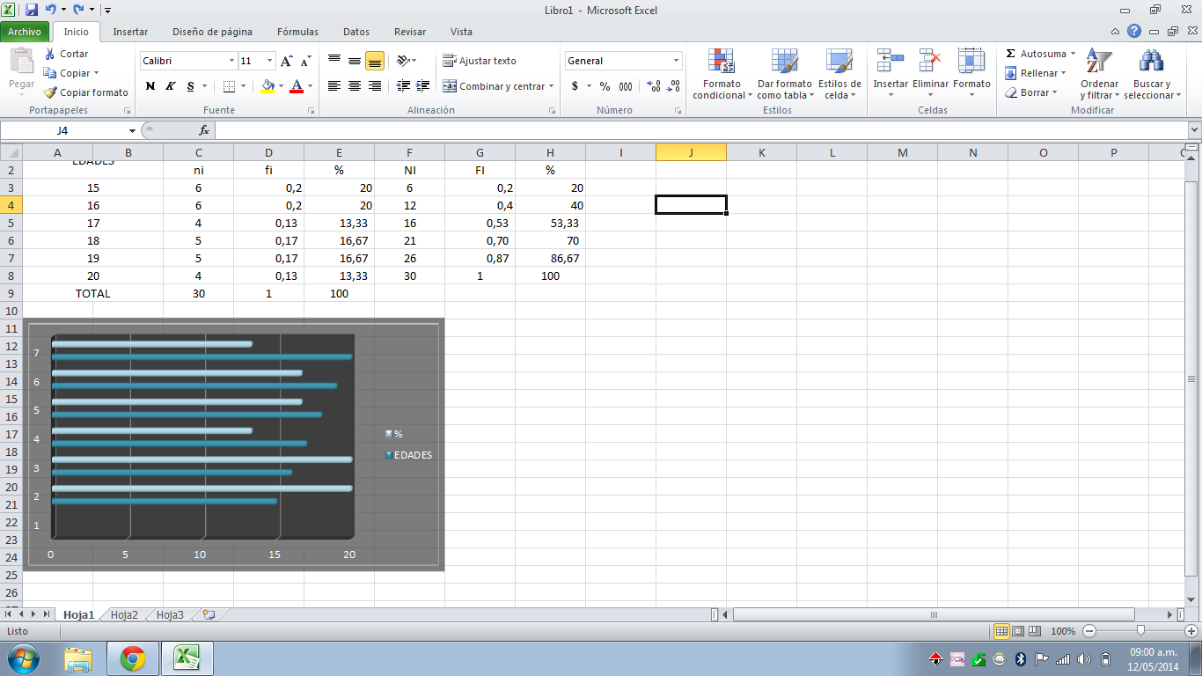Click the formula bar input field
Viewport: 1202px width, 676px height.
[695, 130]
